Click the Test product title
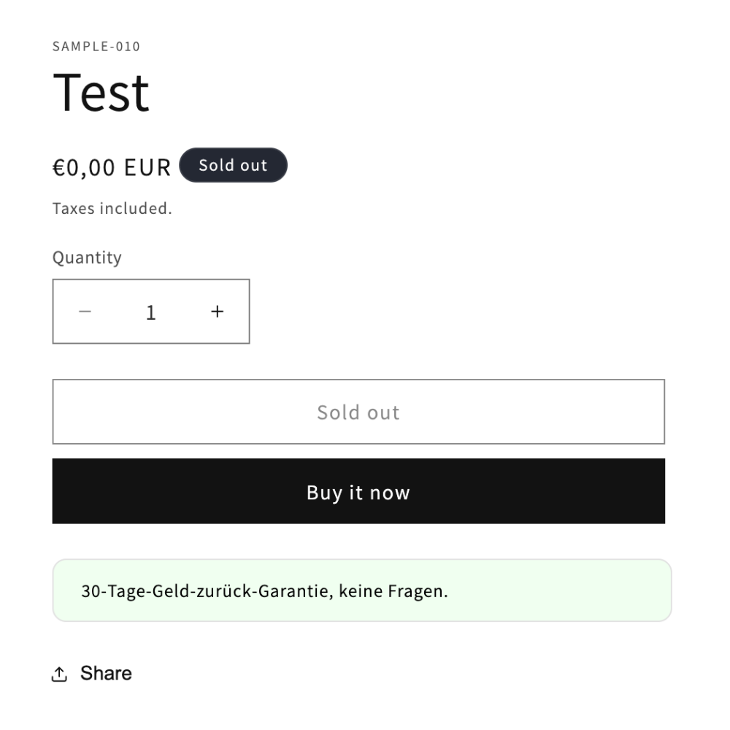The image size is (730, 730). 101,93
